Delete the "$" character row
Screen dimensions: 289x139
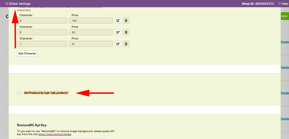126,32
